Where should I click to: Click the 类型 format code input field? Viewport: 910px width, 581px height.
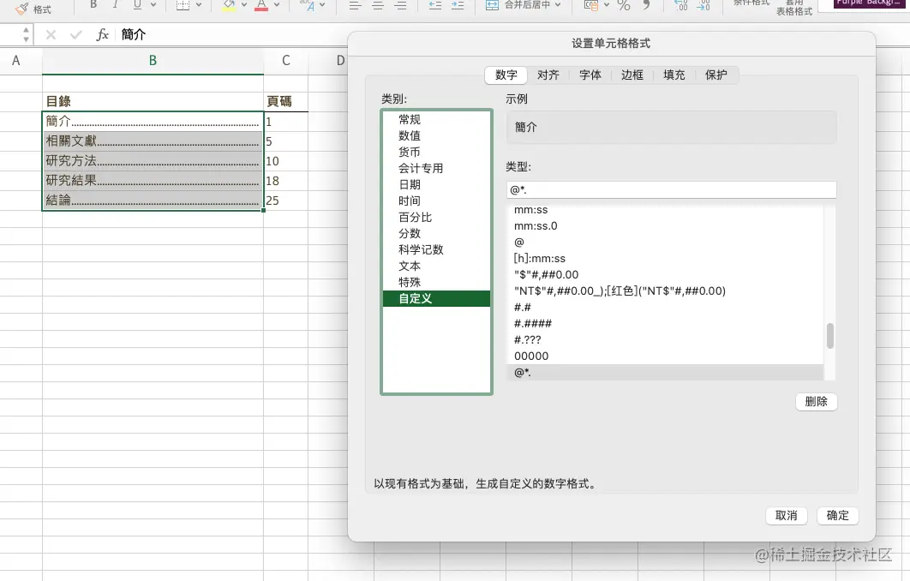672,189
